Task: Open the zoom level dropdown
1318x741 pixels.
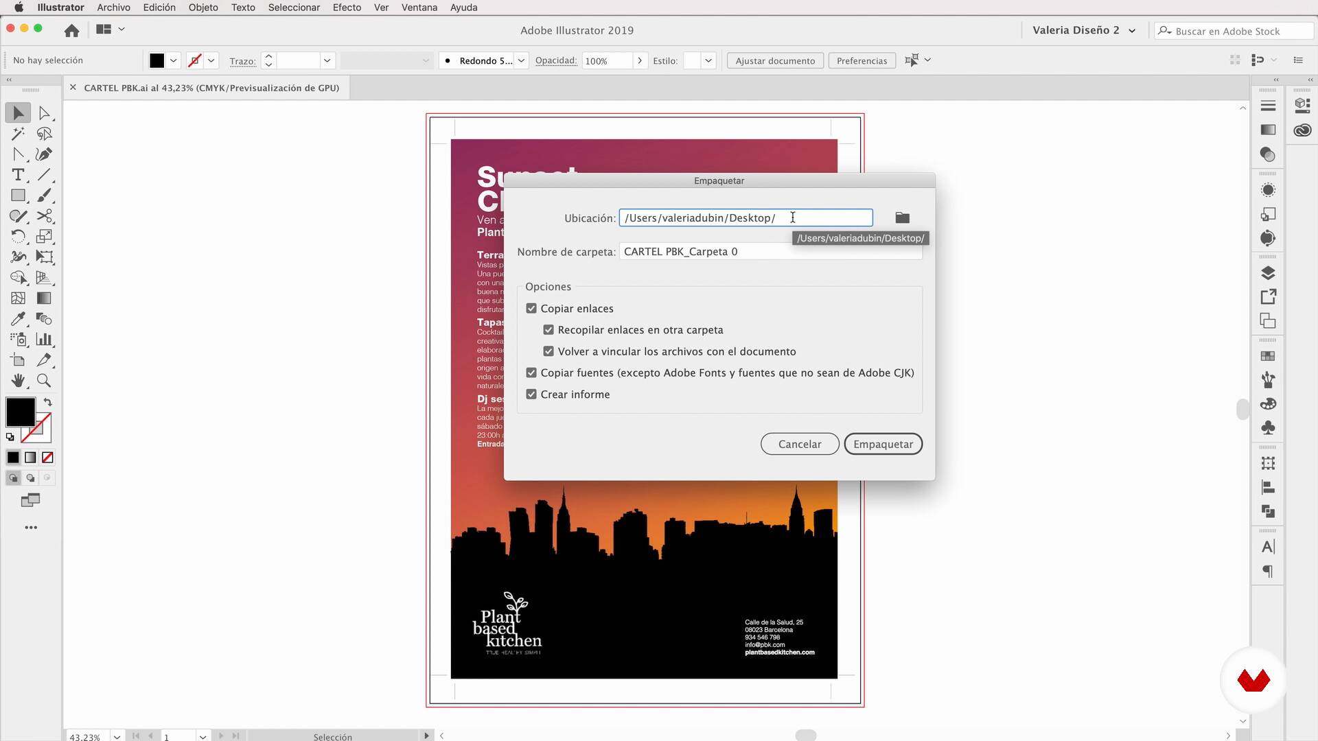Action: pos(117,736)
